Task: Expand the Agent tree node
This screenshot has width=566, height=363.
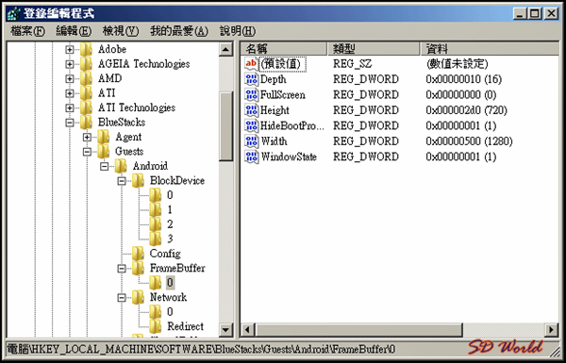Action: pos(87,137)
